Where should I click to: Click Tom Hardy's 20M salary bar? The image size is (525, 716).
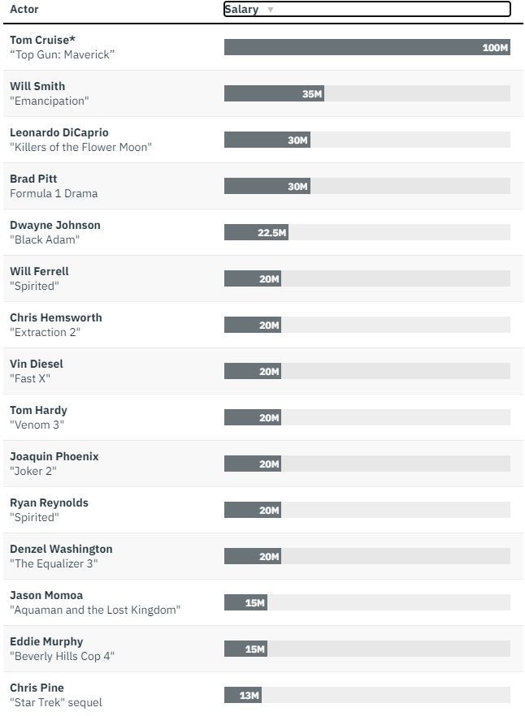click(252, 417)
